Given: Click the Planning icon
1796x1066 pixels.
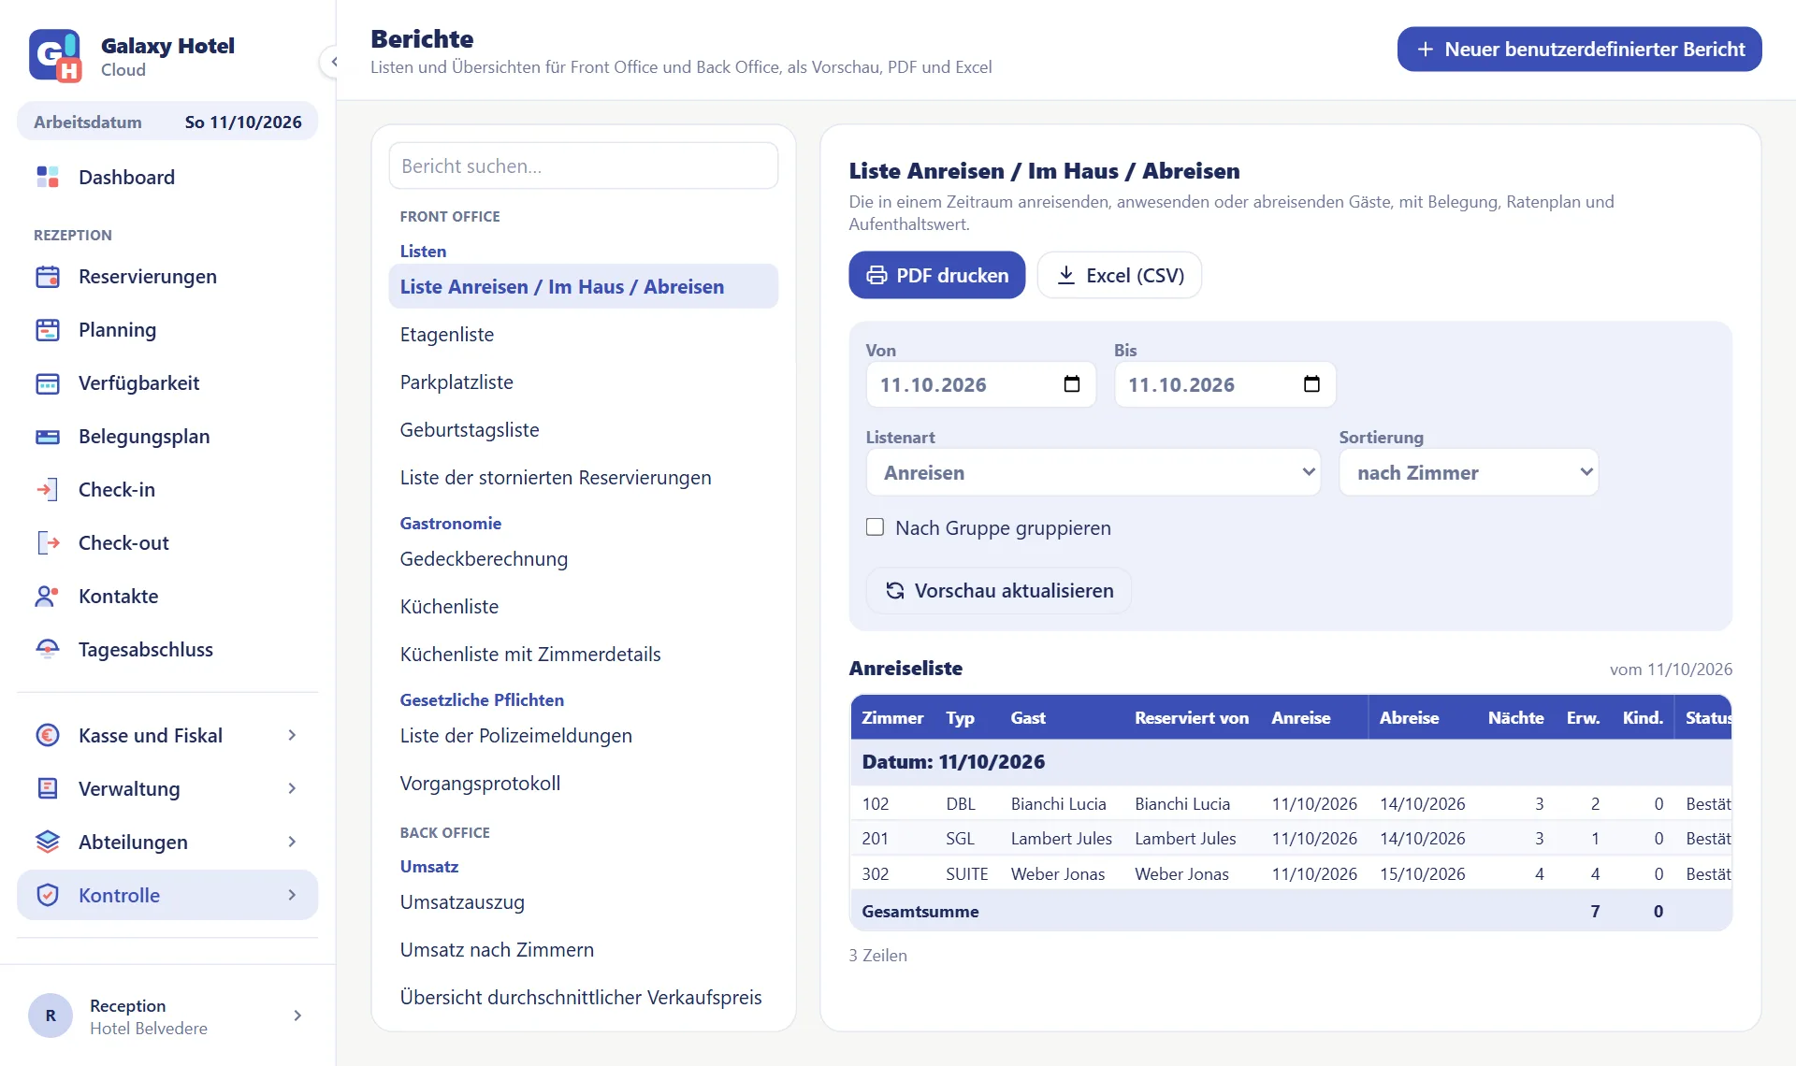Looking at the screenshot, I should click(48, 330).
